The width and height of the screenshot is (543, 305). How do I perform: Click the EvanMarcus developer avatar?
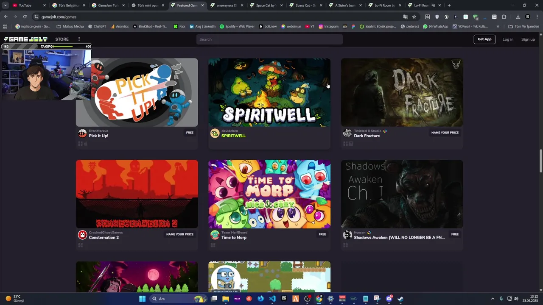tap(82, 133)
